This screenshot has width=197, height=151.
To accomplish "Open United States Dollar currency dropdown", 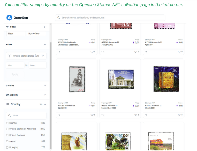I will [x=26, y=56].
